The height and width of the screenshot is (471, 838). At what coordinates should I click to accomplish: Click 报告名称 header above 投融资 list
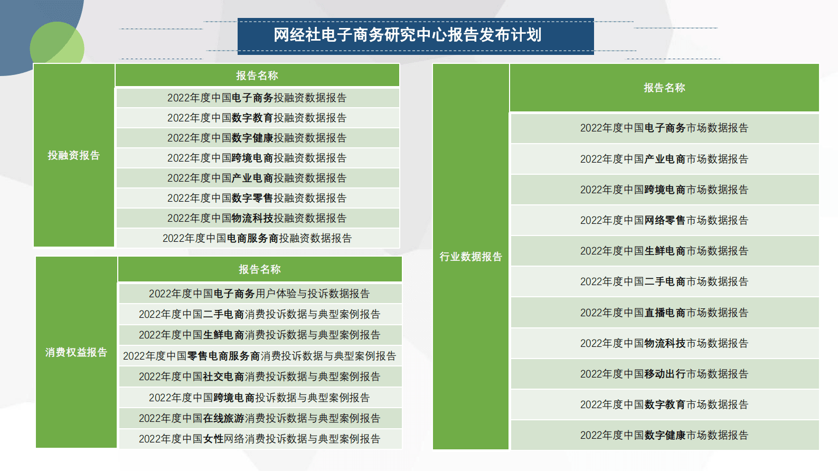click(x=257, y=76)
